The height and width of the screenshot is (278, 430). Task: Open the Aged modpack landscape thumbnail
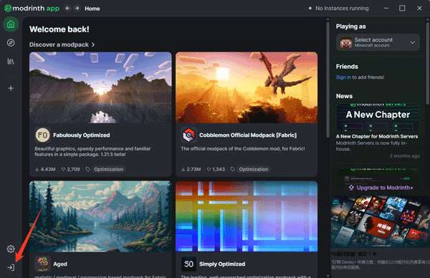pos(100,216)
